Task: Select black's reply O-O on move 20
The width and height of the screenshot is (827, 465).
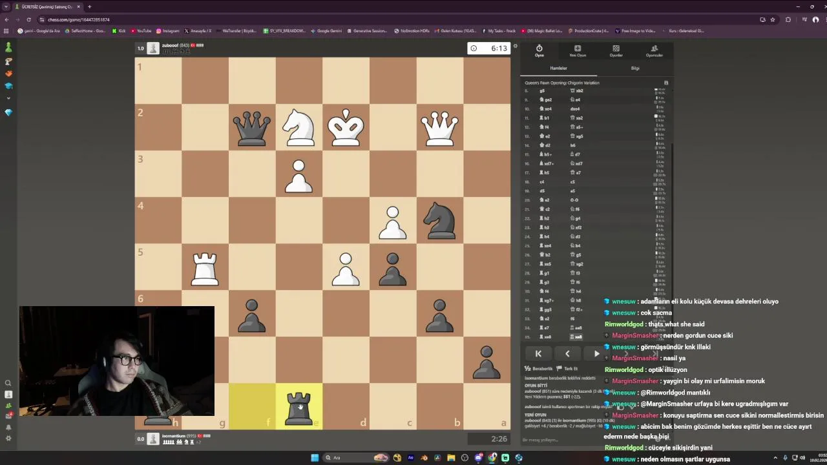Action: pos(576,200)
